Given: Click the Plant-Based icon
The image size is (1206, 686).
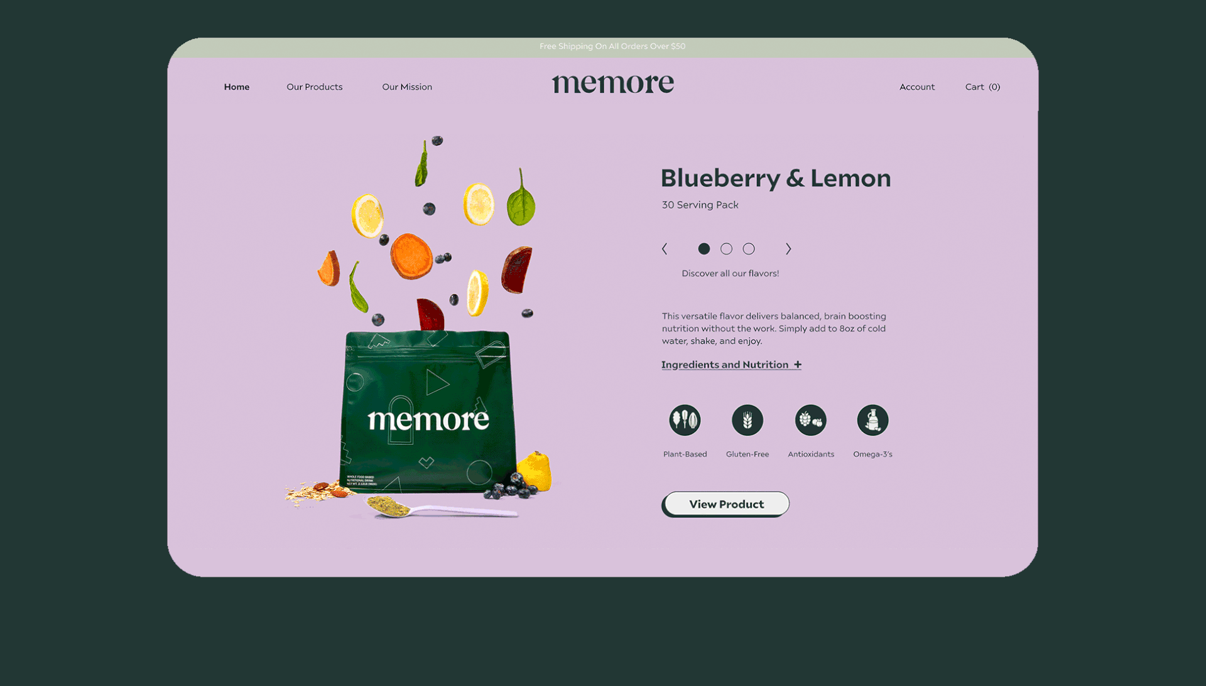Looking at the screenshot, I should [x=685, y=419].
